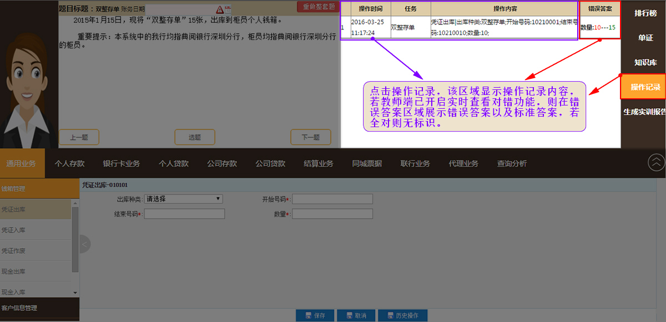Click the 开始号码 input field
The height and width of the screenshot is (322, 666).
pyautogui.click(x=332, y=199)
